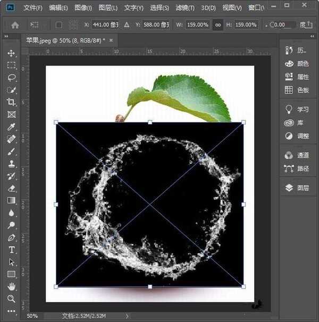319x322 pixels.
Task: Open the 通道 (Channels) panel
Action: coord(297,155)
